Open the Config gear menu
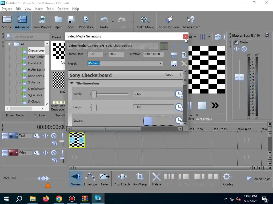The width and height of the screenshot is (273, 204). [228, 179]
